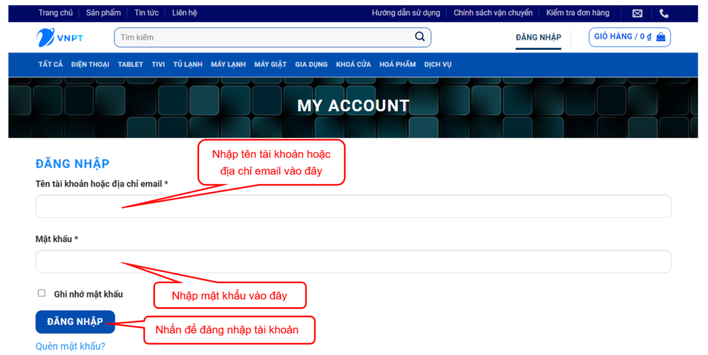Open the shopping cart bag icon
The width and height of the screenshot is (708, 355).
click(662, 37)
